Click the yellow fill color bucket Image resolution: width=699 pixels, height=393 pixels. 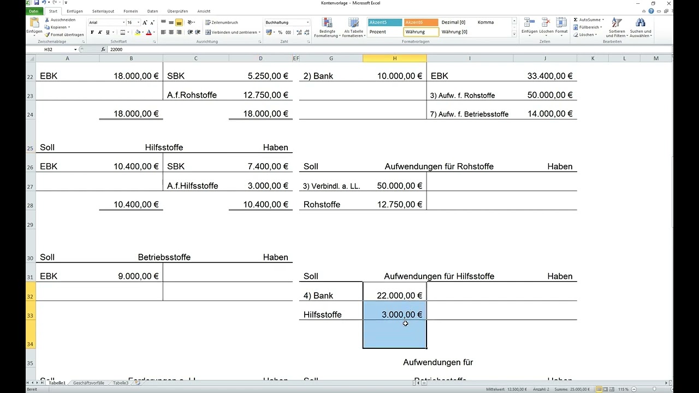pyautogui.click(x=138, y=32)
